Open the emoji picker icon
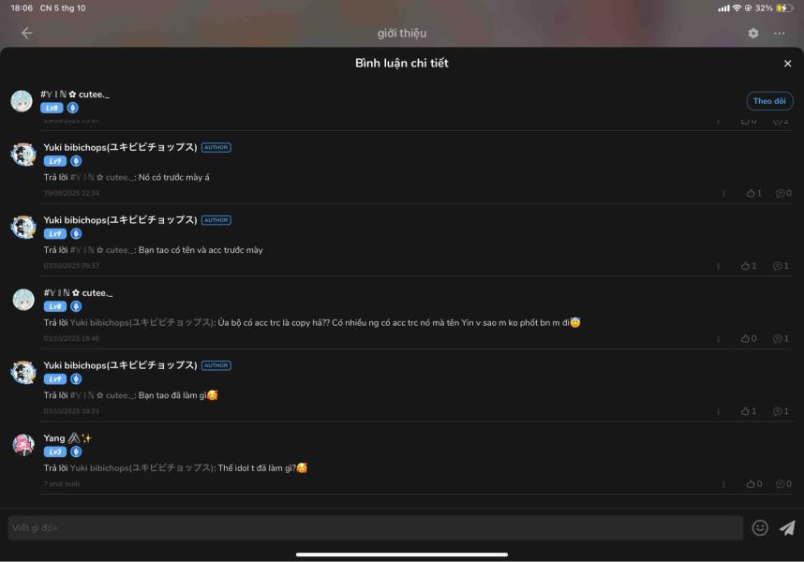Viewport: 804px width, 562px height. (x=760, y=527)
